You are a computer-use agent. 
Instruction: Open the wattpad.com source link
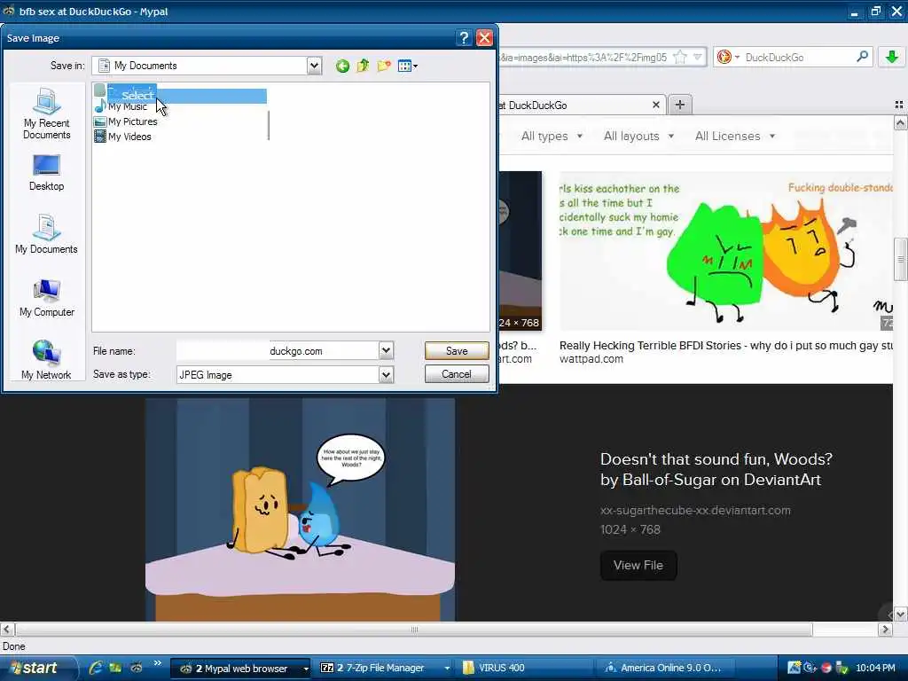point(591,359)
